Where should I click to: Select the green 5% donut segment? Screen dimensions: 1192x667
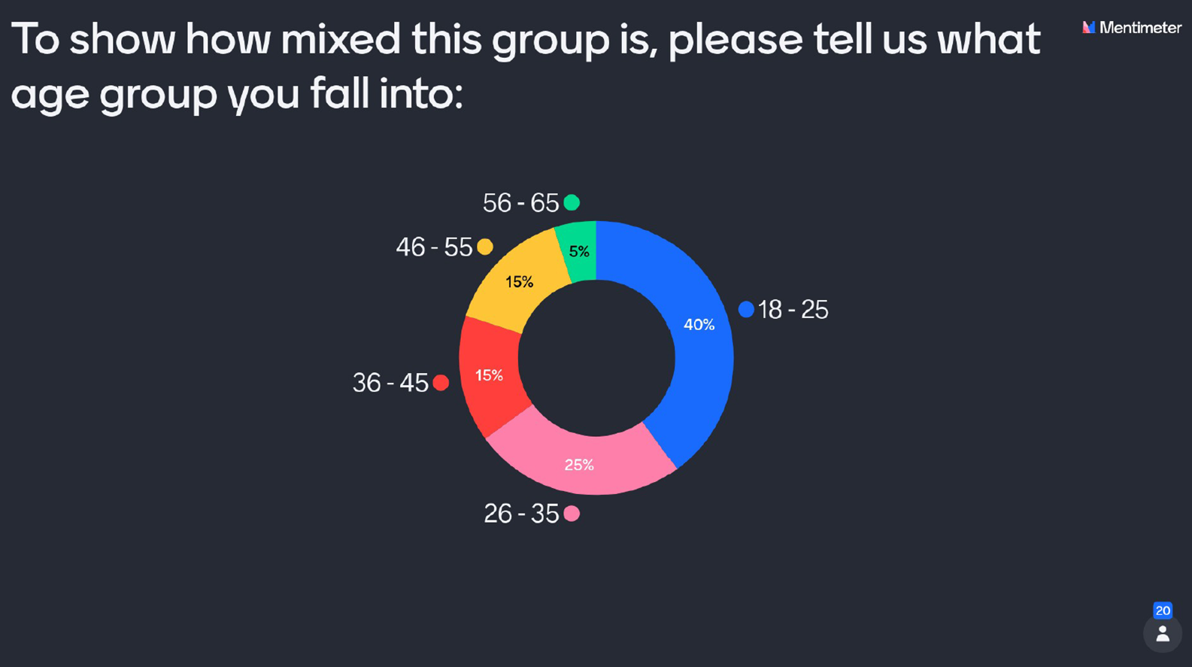(579, 251)
